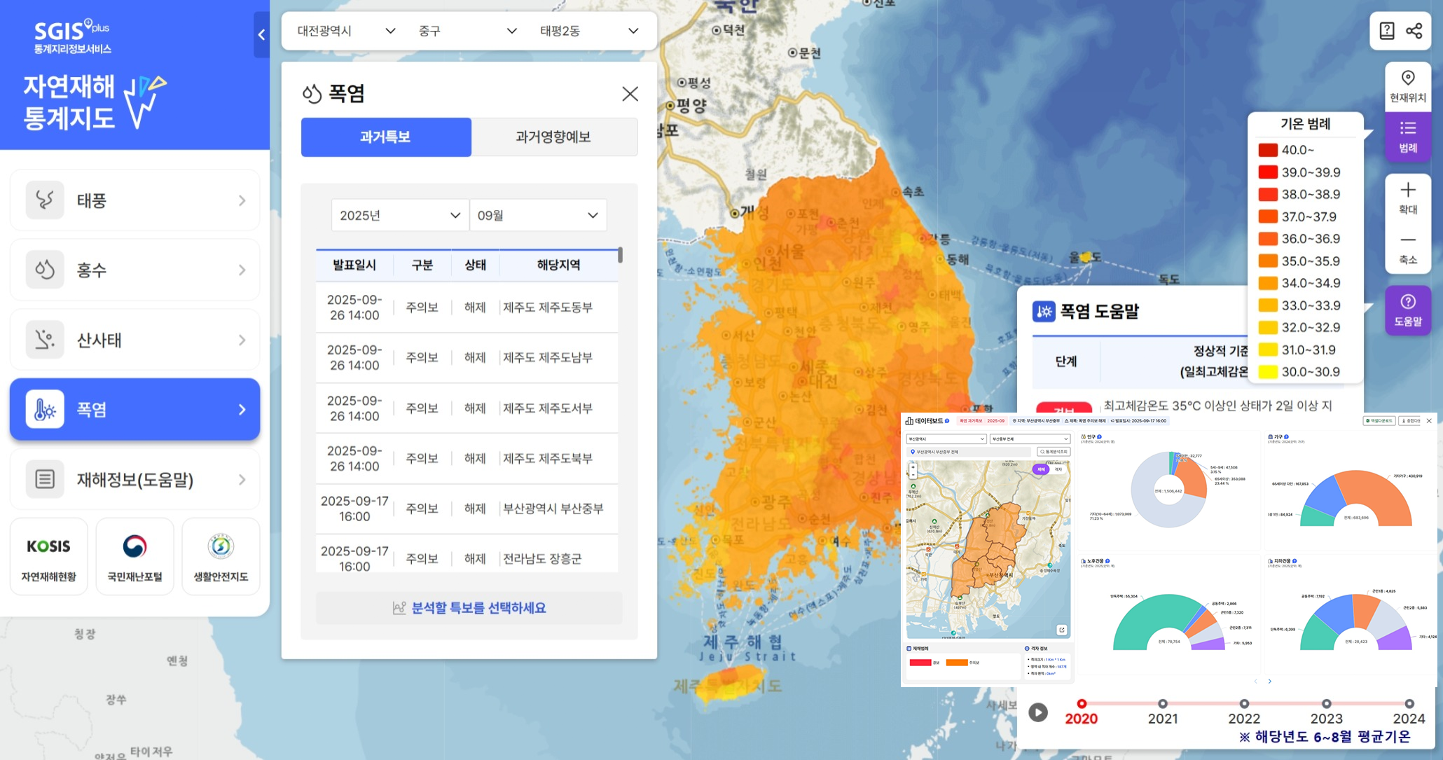
Task: Expand the 태풍 menu chevron
Action: pyautogui.click(x=242, y=200)
